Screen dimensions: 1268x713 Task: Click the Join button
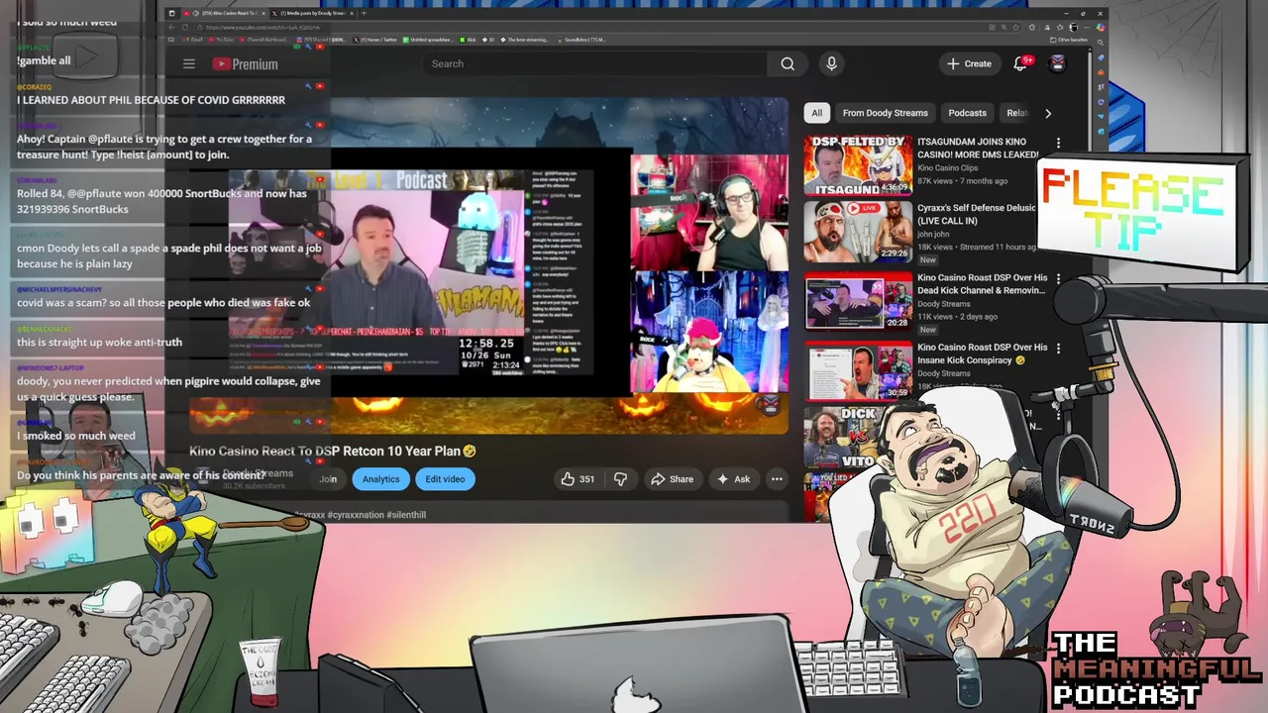328,479
